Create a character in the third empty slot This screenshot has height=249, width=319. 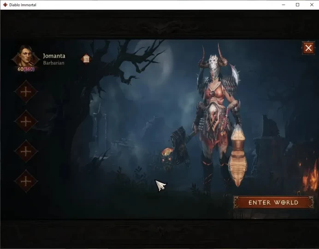click(26, 152)
